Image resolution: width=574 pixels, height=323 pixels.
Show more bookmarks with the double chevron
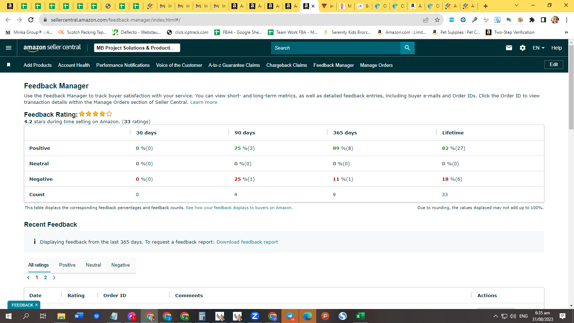[566, 32]
